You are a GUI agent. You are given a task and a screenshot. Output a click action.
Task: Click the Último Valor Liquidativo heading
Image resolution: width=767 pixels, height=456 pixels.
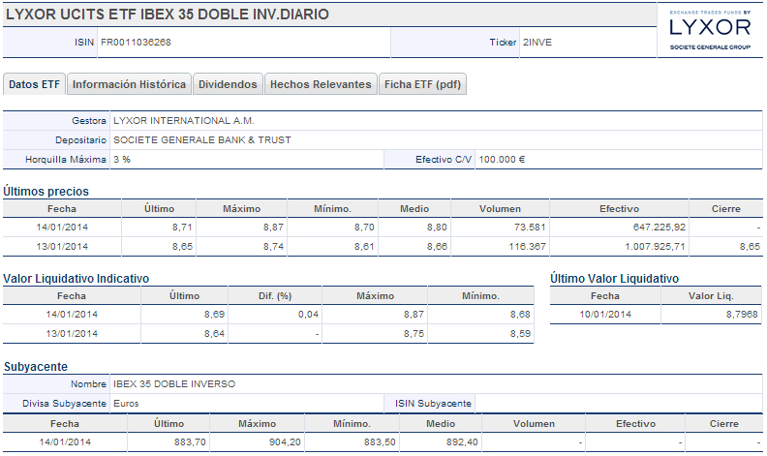[x=614, y=279]
